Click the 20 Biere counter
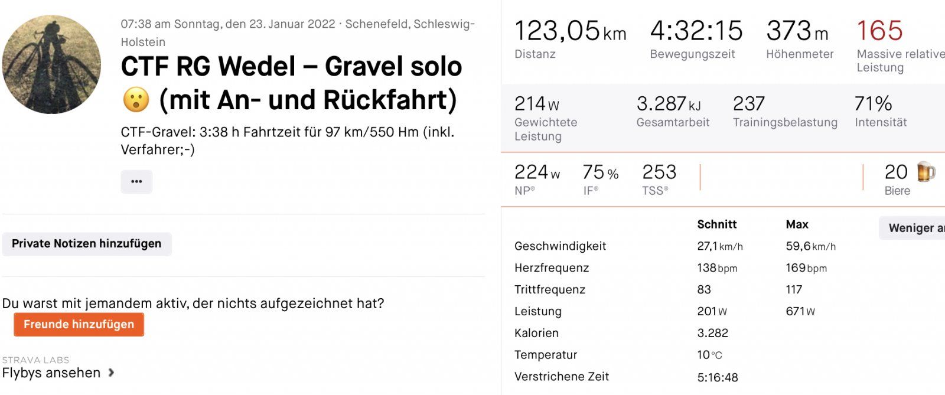 (x=910, y=179)
